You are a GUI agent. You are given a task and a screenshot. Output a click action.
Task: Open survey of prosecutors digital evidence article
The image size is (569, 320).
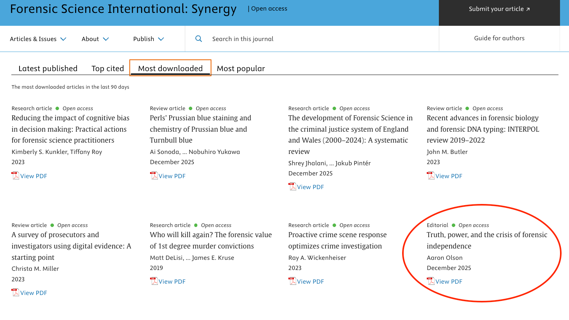coord(72,246)
